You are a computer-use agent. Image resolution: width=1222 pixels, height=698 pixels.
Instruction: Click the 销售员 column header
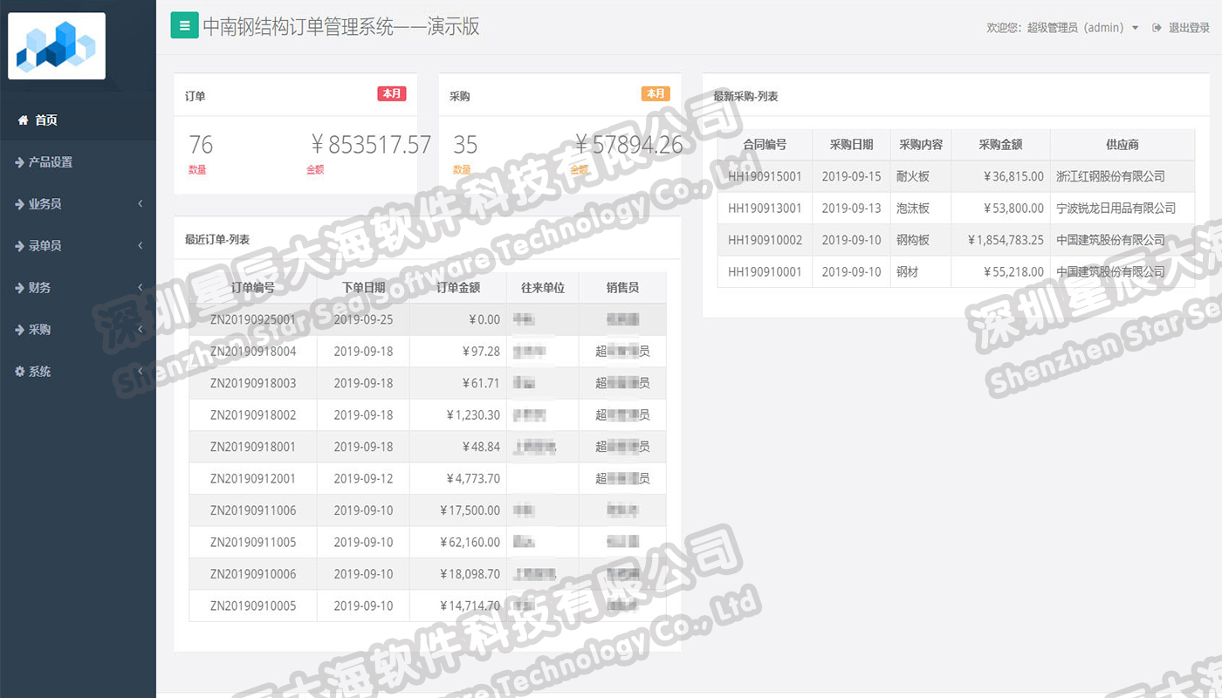622,288
